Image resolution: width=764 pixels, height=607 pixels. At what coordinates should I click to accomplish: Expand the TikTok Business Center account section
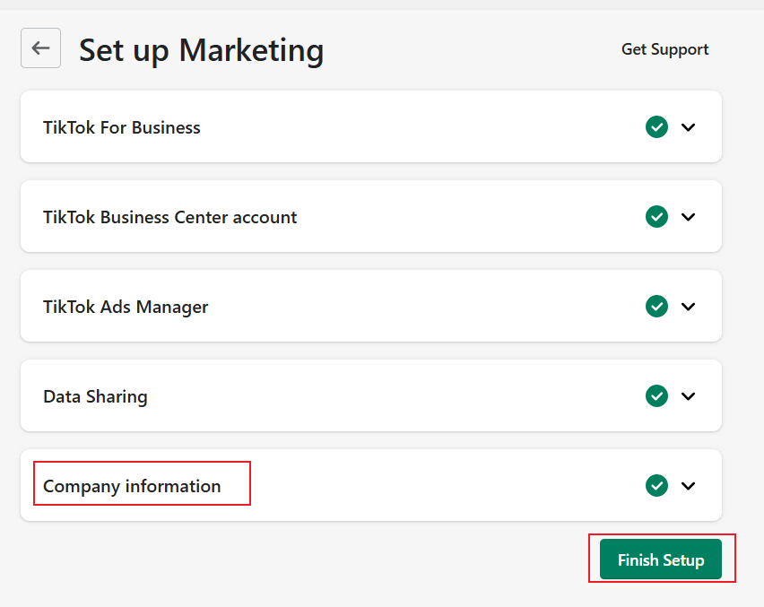689,216
